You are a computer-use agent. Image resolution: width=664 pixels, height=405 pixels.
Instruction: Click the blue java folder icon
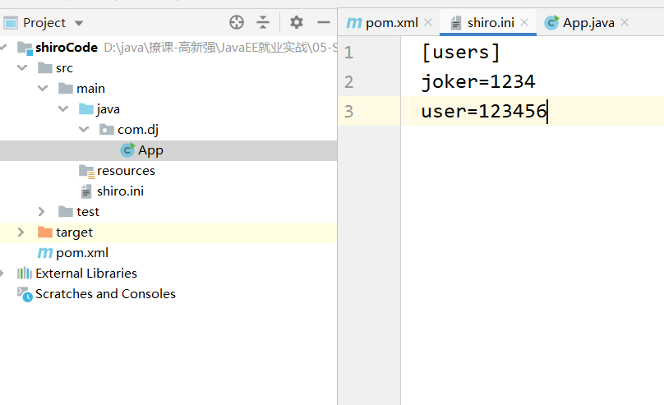(x=86, y=108)
